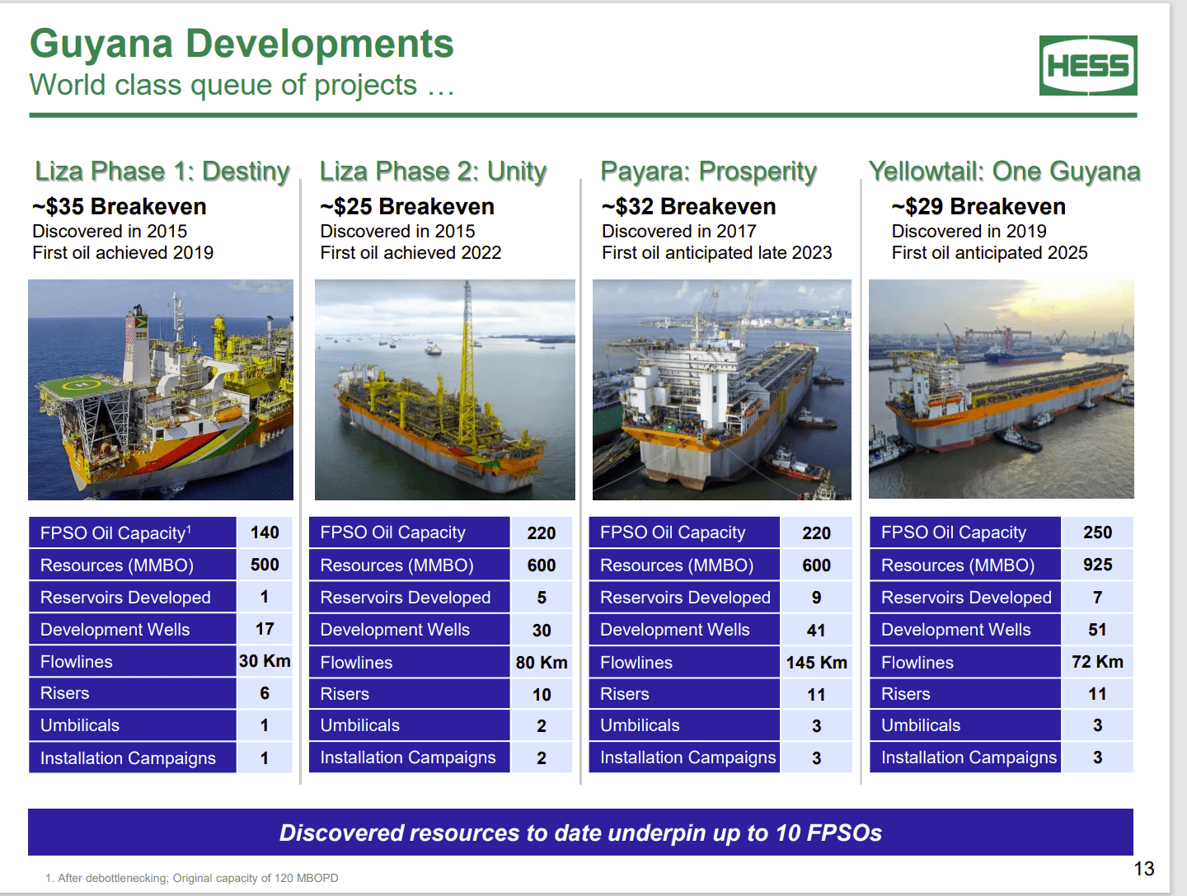This screenshot has width=1187, height=896.
Task: Click Liza Phase 2 Flowlines value 80 Km
Action: (542, 663)
